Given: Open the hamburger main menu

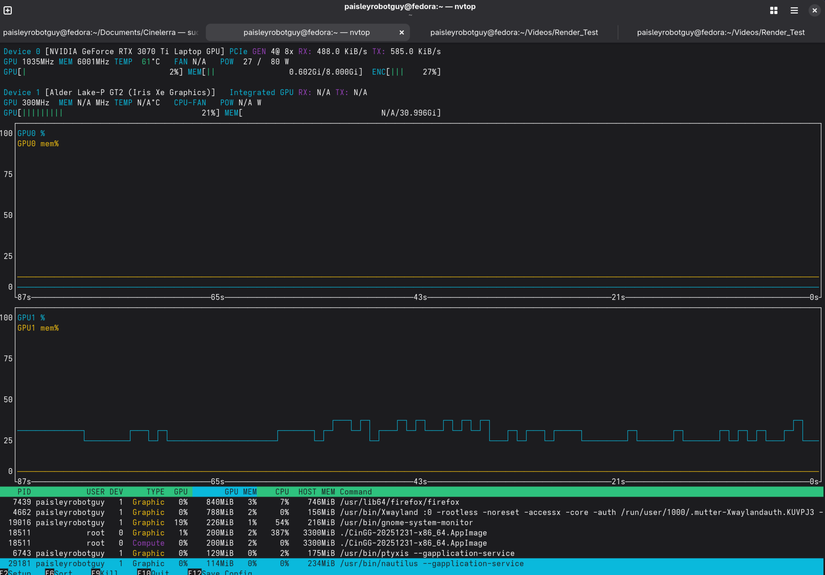Looking at the screenshot, I should 794,10.
